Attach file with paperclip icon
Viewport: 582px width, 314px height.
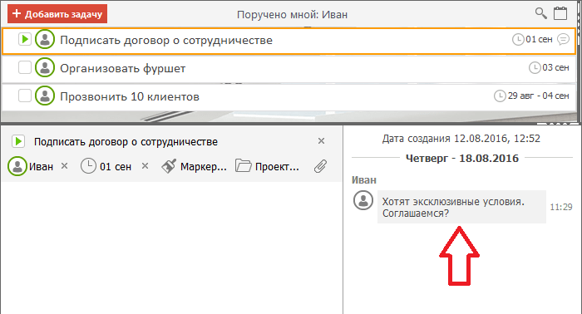click(320, 166)
